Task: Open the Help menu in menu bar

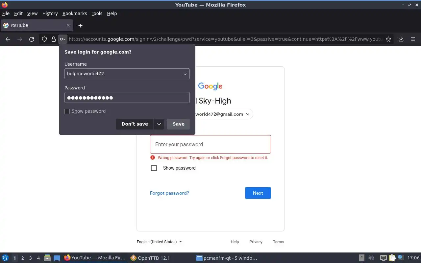Action: click(112, 13)
